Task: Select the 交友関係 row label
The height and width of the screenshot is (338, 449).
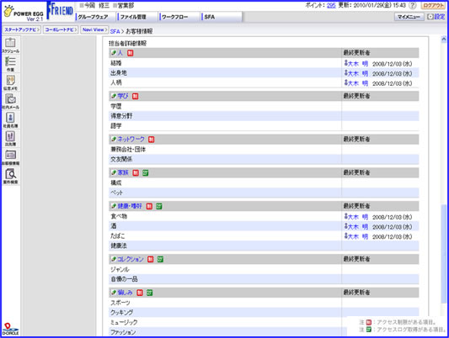Action: 121,159
